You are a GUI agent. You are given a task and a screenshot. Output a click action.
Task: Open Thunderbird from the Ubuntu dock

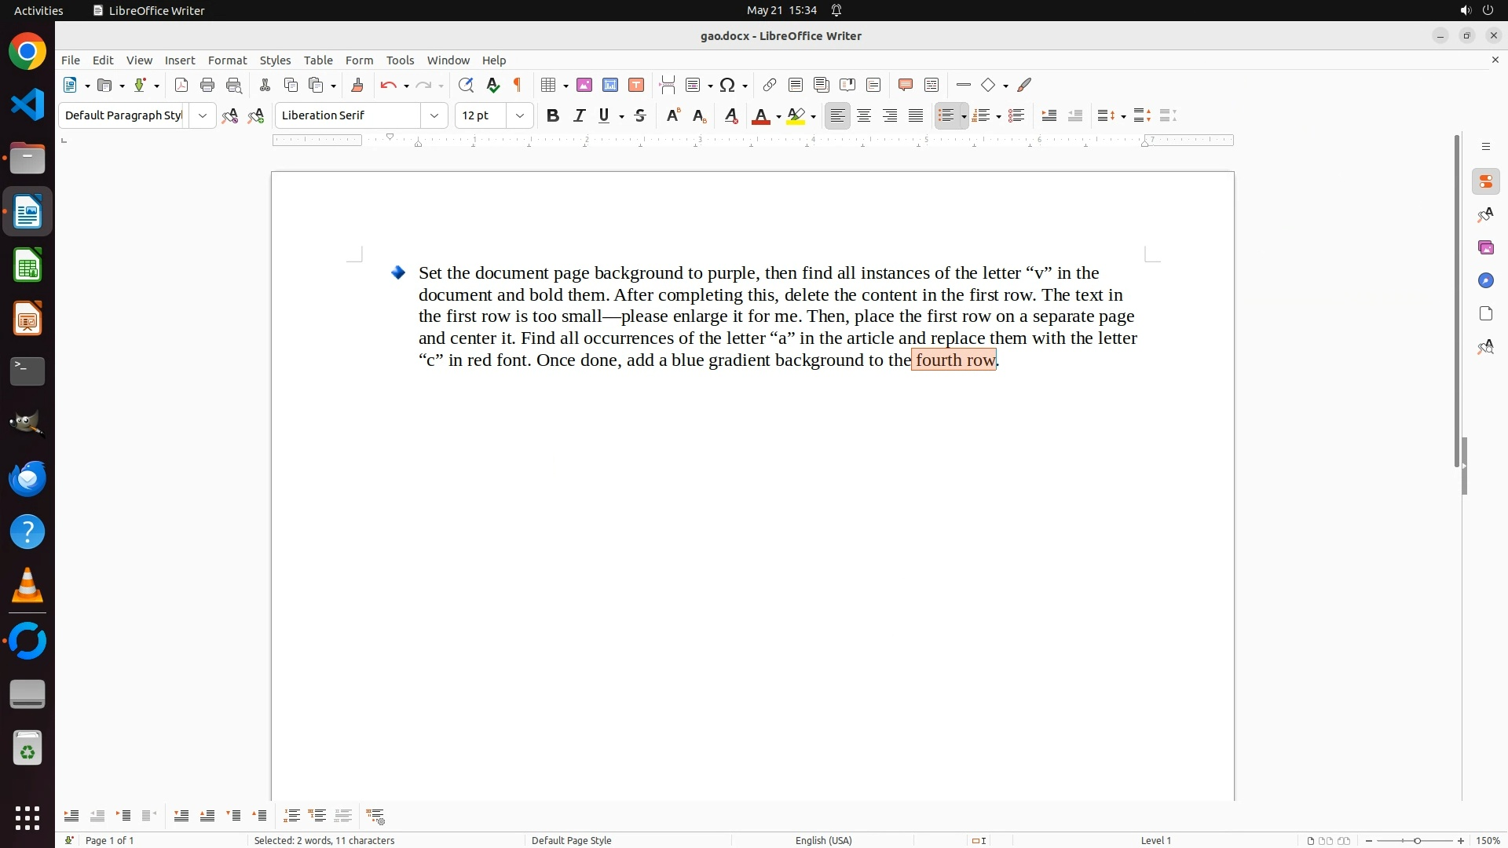27,479
